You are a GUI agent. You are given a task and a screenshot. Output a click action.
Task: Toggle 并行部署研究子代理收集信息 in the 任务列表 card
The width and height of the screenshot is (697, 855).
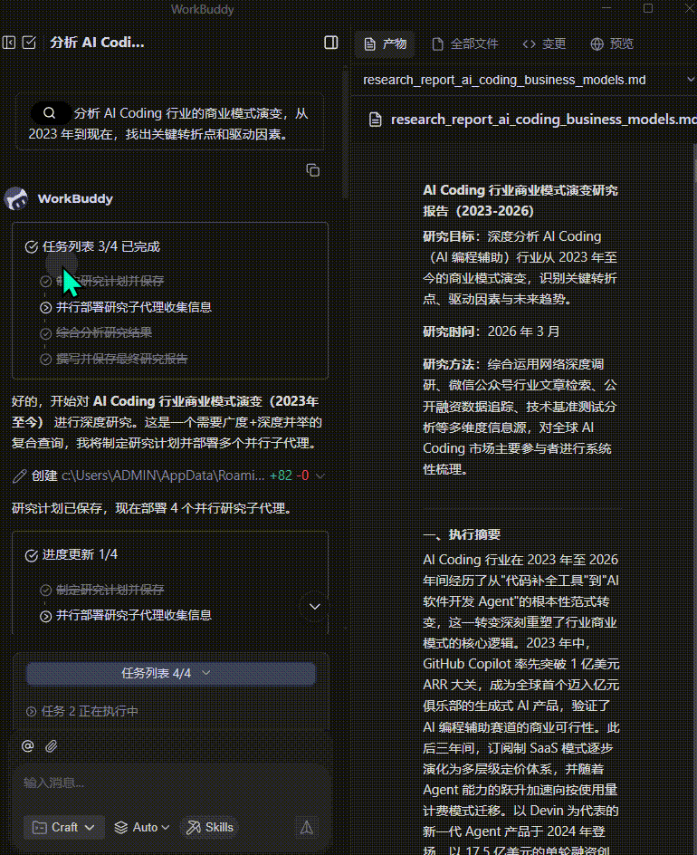46,308
